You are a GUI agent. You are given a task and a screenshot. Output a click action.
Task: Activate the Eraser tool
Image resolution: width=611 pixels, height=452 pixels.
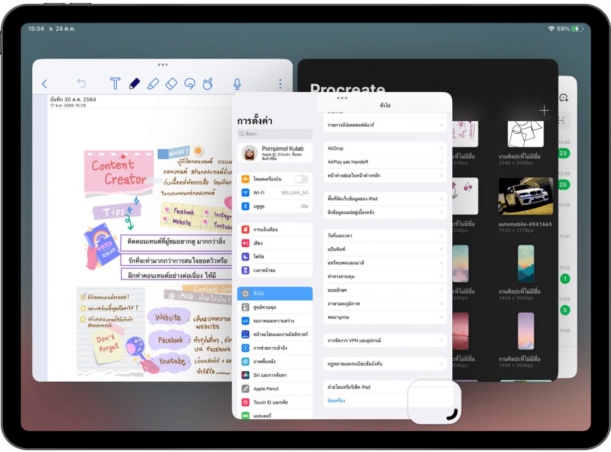point(171,84)
